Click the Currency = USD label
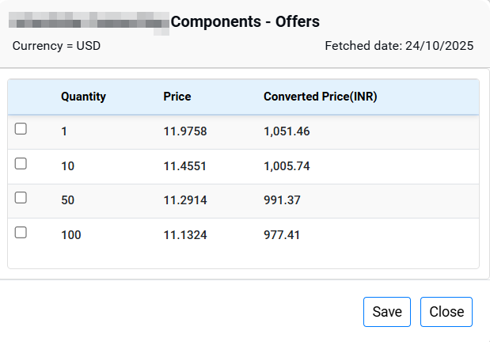This screenshot has height=342, width=490. click(56, 46)
